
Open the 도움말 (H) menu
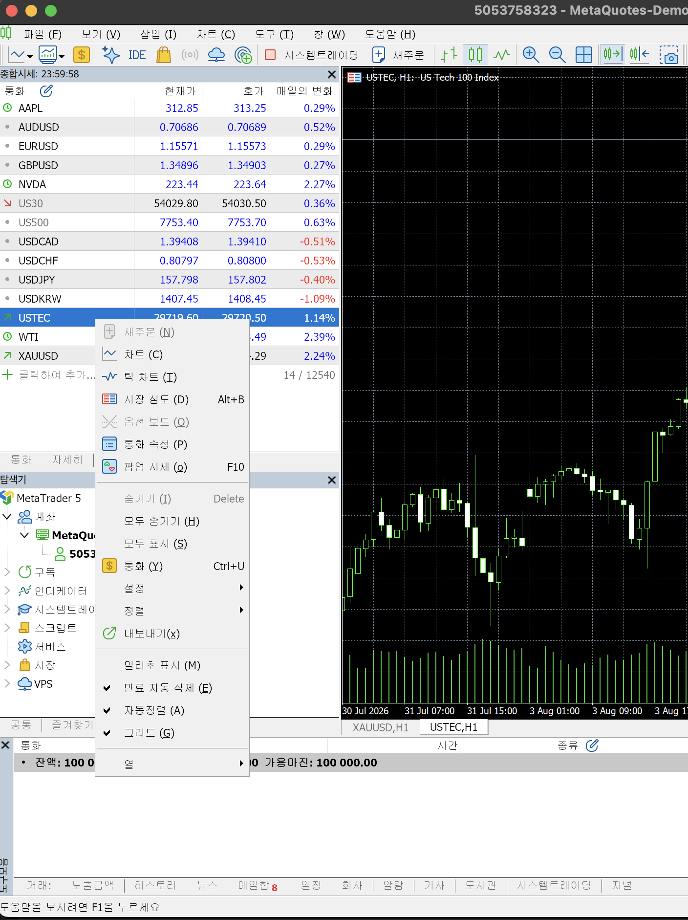pyautogui.click(x=390, y=34)
